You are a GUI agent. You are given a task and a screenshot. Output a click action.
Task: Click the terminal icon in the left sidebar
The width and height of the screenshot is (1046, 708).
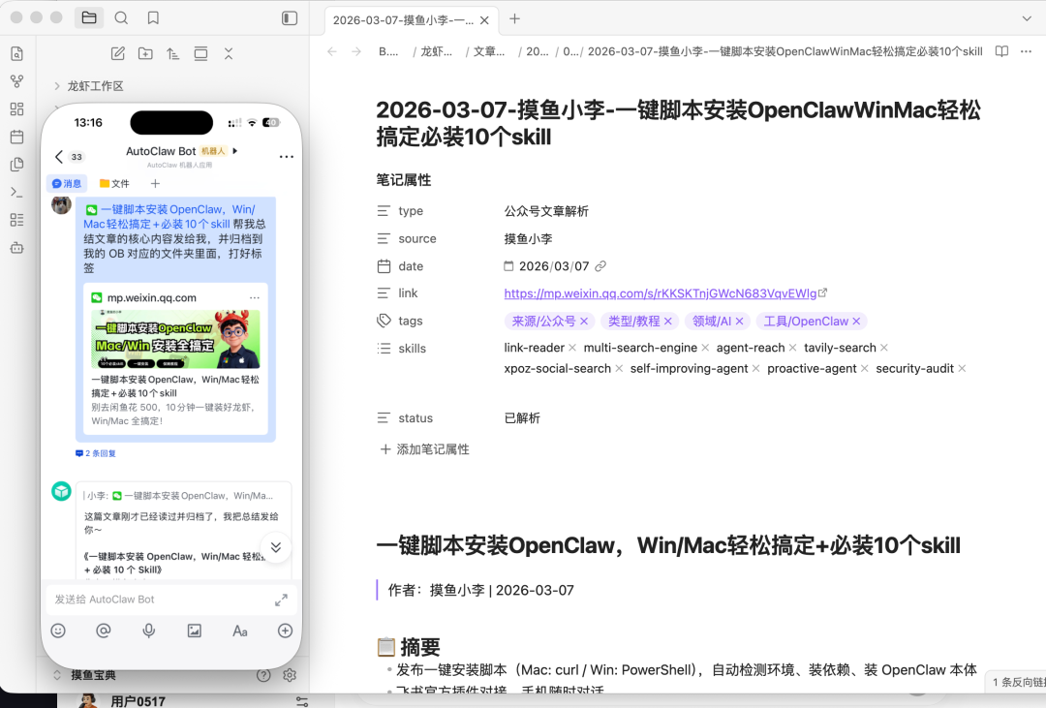coord(15,193)
